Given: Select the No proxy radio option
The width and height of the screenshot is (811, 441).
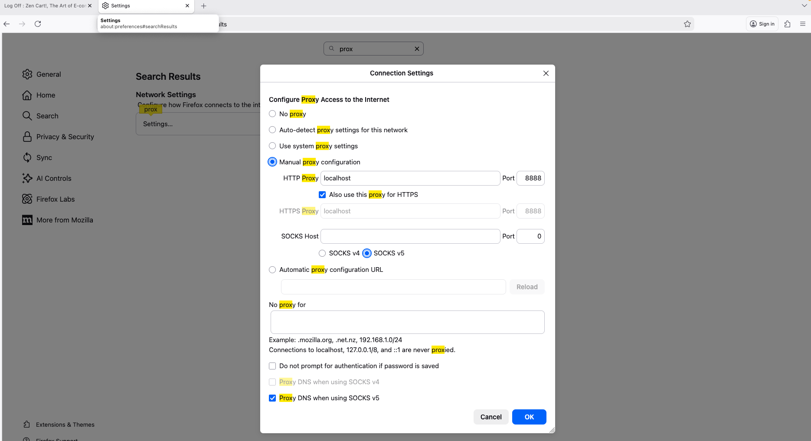Looking at the screenshot, I should click(272, 114).
